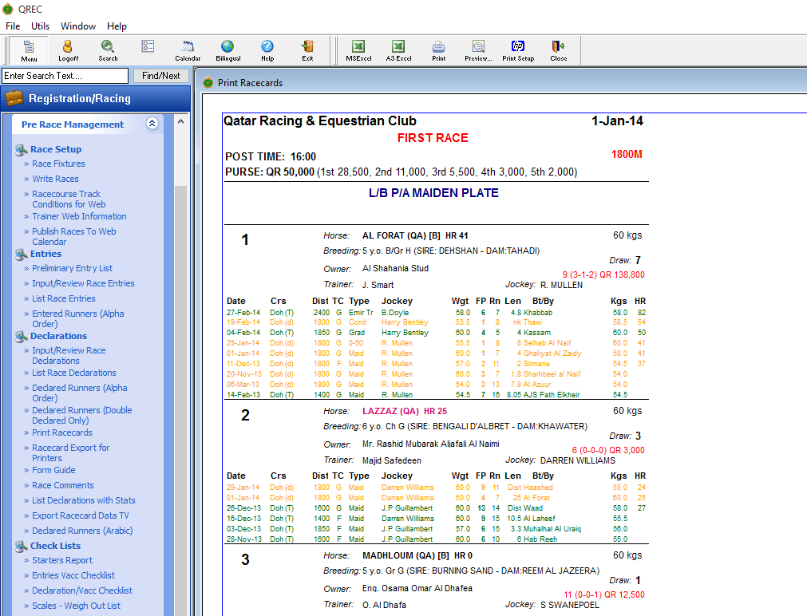Open List Race Declarations link
Viewport: 807px width, 616px height.
coord(74,373)
